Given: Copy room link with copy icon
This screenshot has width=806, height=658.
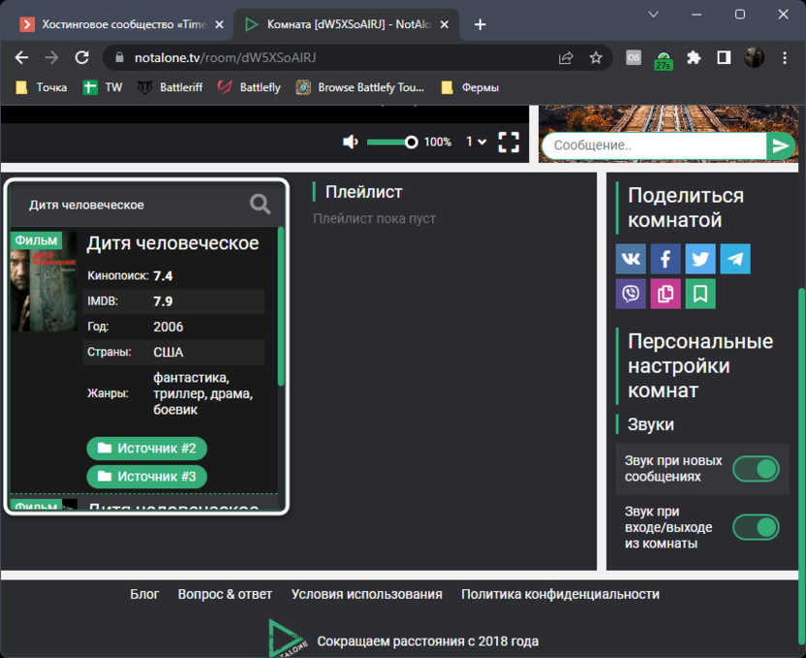Looking at the screenshot, I should (x=666, y=294).
